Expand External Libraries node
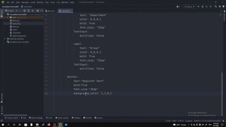 tap(5, 39)
